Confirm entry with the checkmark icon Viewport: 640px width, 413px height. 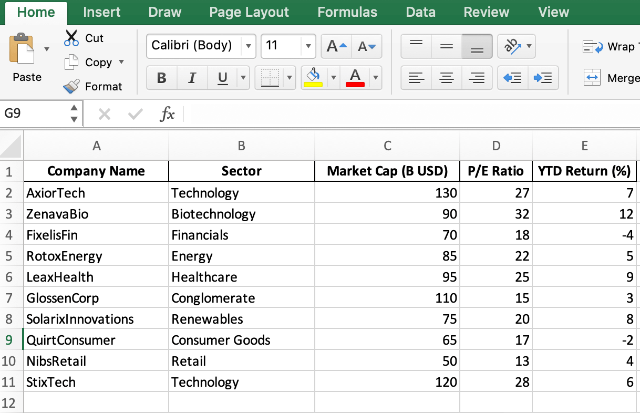pyautogui.click(x=136, y=114)
